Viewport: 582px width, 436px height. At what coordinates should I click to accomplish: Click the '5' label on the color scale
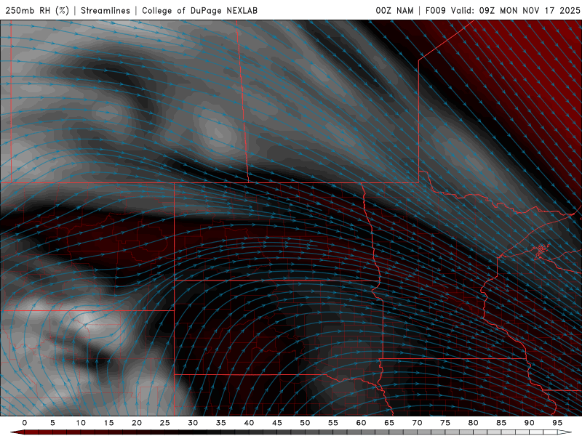(52, 423)
